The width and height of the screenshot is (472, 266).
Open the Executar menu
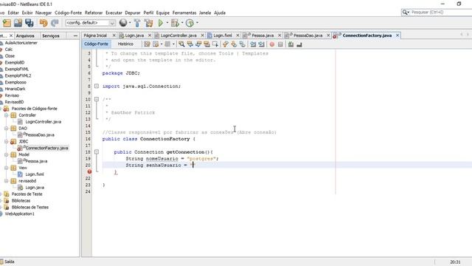[x=114, y=13]
